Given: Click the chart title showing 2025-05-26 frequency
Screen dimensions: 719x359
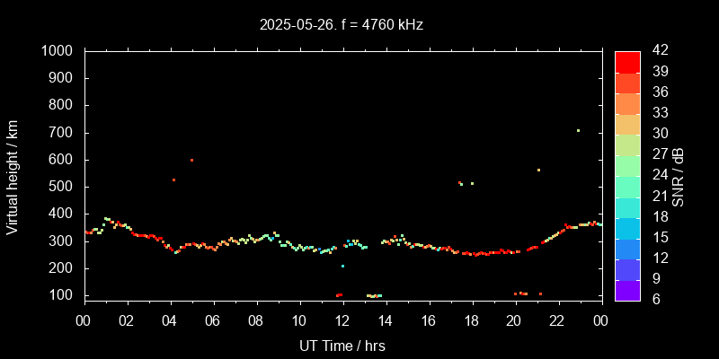Looking at the screenshot, I should tap(342, 25).
